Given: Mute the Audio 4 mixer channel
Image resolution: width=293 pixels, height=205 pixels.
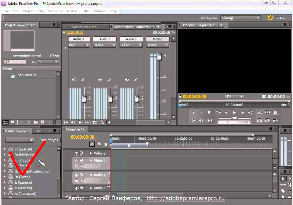Looking at the screenshot, I should point(74,80).
